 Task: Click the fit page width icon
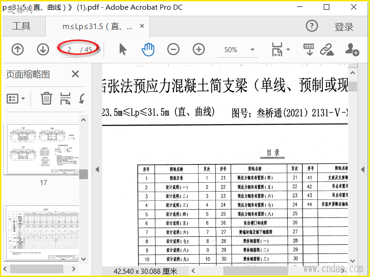pos(277,49)
